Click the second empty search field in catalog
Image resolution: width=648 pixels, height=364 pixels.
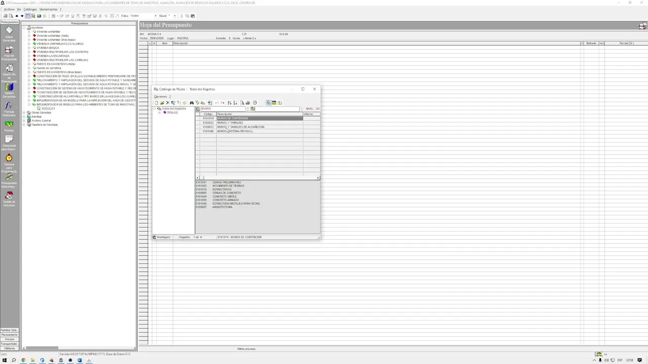click(x=277, y=109)
